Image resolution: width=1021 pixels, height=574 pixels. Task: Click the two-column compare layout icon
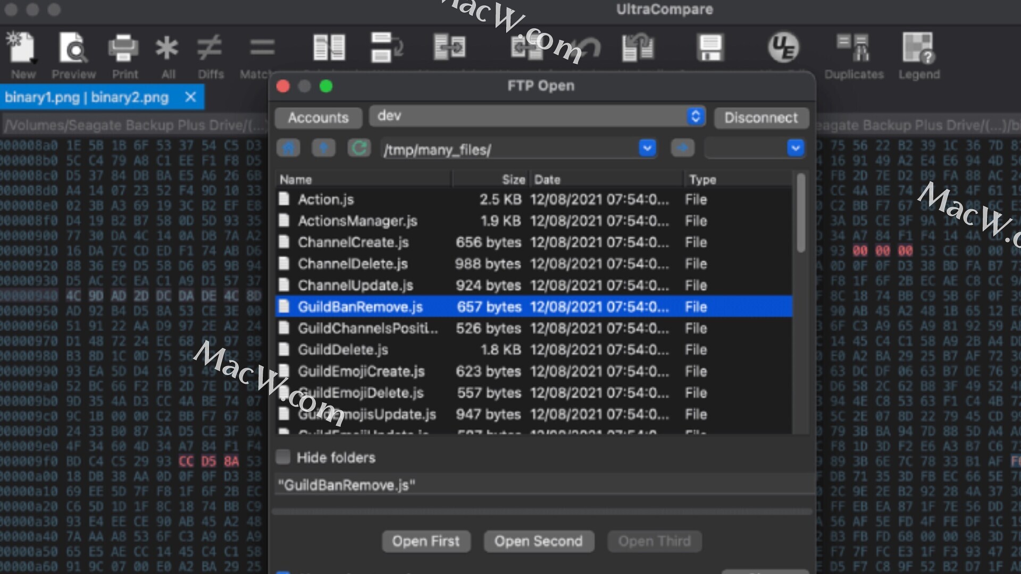[329, 47]
